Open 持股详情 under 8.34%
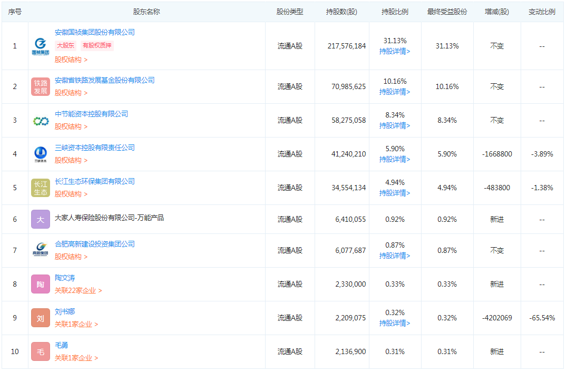Image resolution: width=567 pixels, height=372 pixels. [395, 125]
